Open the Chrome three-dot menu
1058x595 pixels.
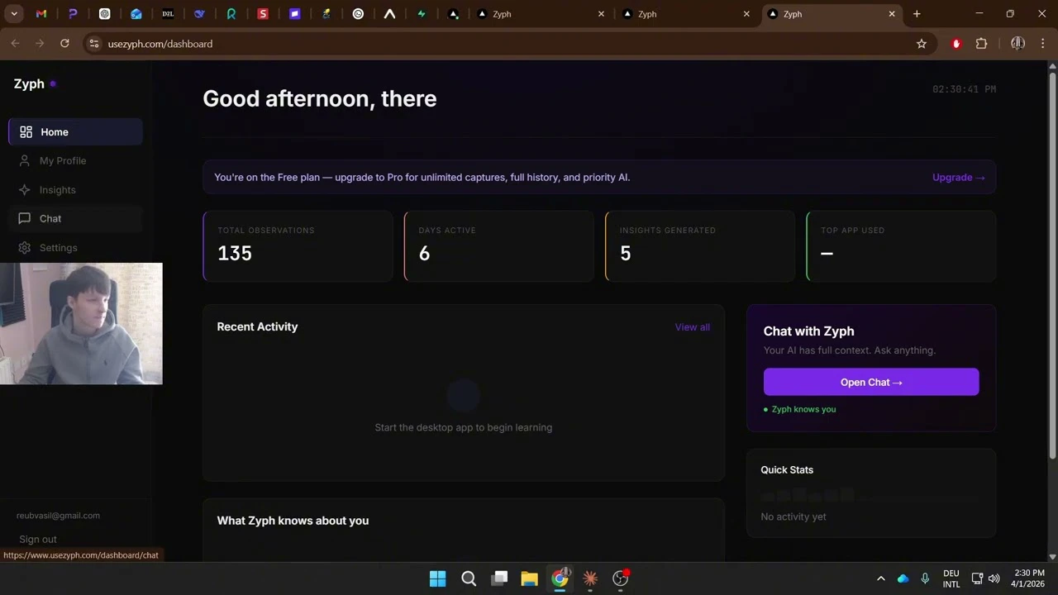tap(1043, 44)
